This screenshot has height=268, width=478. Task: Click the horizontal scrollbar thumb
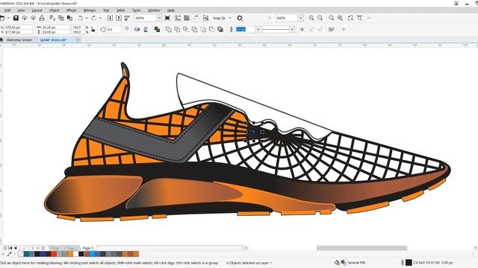pos(361,248)
